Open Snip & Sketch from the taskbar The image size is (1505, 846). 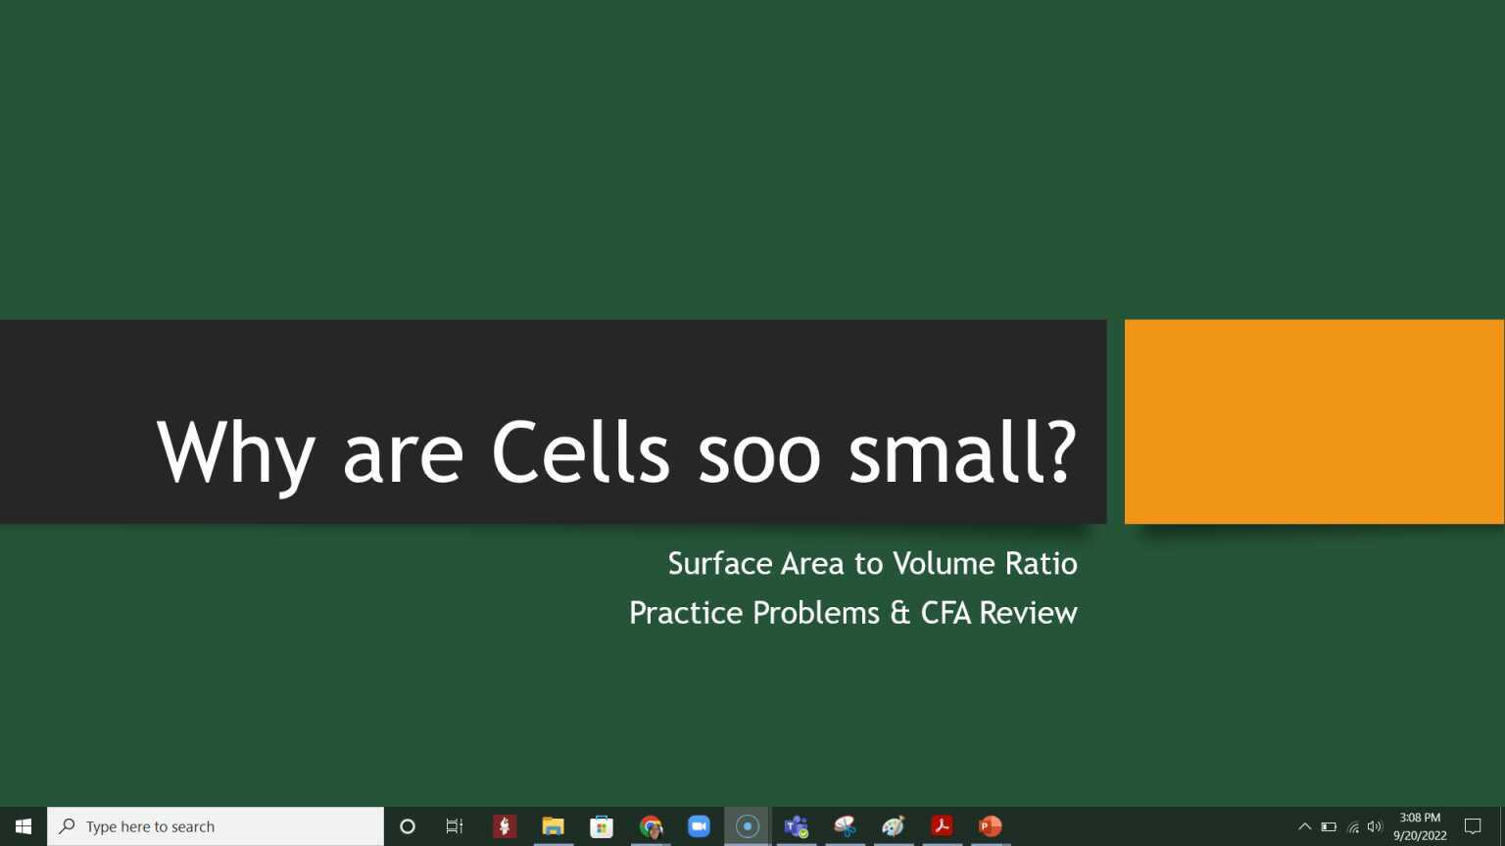click(x=845, y=825)
